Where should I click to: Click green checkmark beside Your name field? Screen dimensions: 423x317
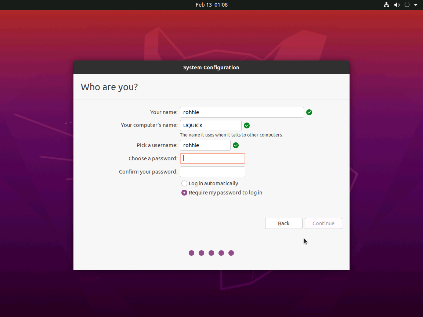click(x=309, y=112)
